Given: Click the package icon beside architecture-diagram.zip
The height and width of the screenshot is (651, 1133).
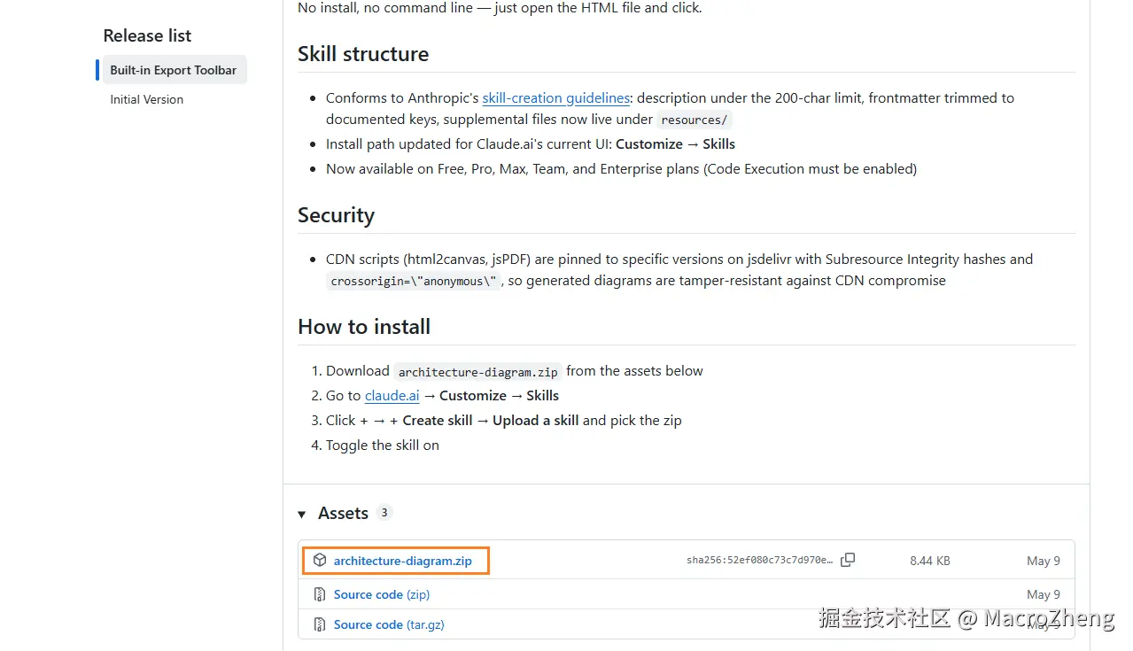Looking at the screenshot, I should point(320,561).
